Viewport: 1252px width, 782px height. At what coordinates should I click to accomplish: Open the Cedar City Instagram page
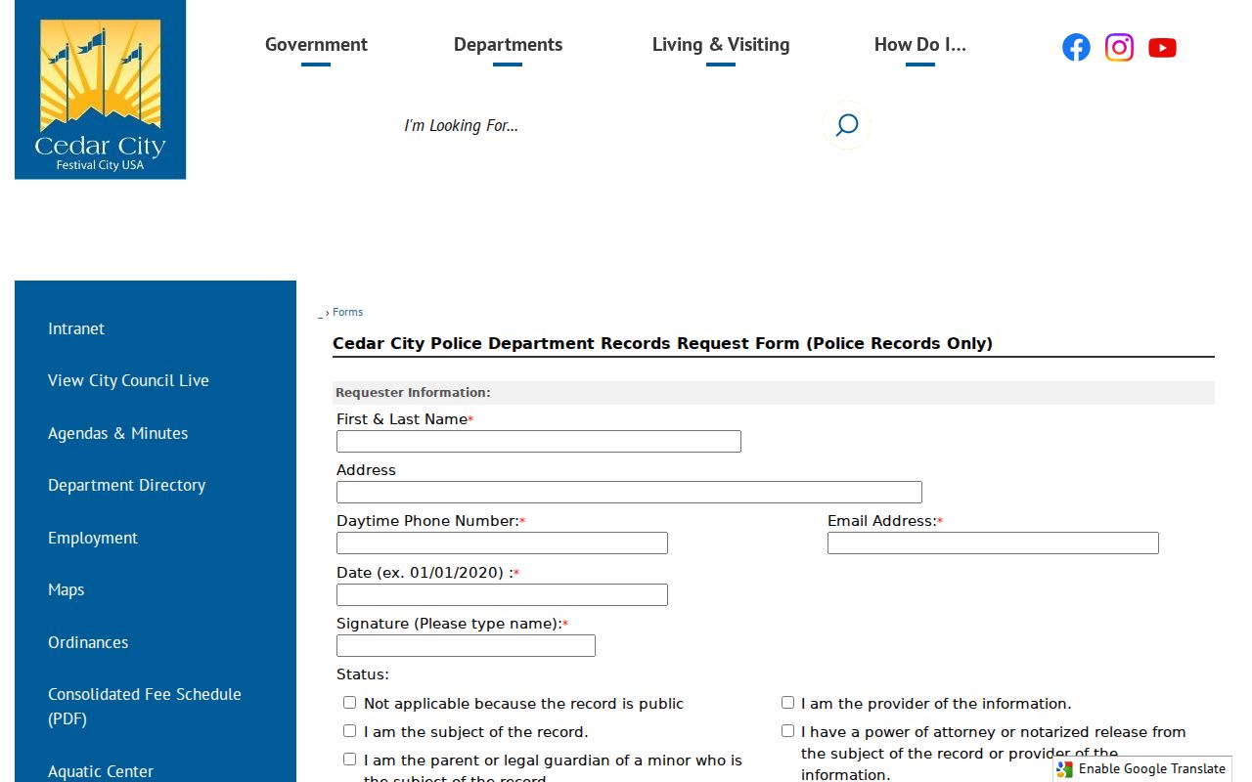pos(1119,47)
